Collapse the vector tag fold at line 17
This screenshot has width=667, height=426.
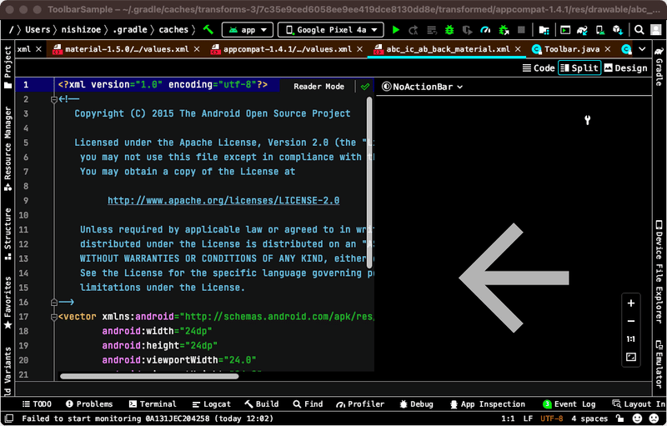tap(54, 317)
